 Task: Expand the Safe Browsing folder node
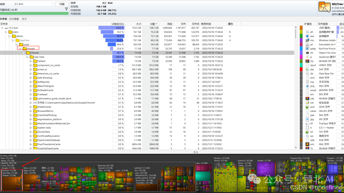pos(31,78)
